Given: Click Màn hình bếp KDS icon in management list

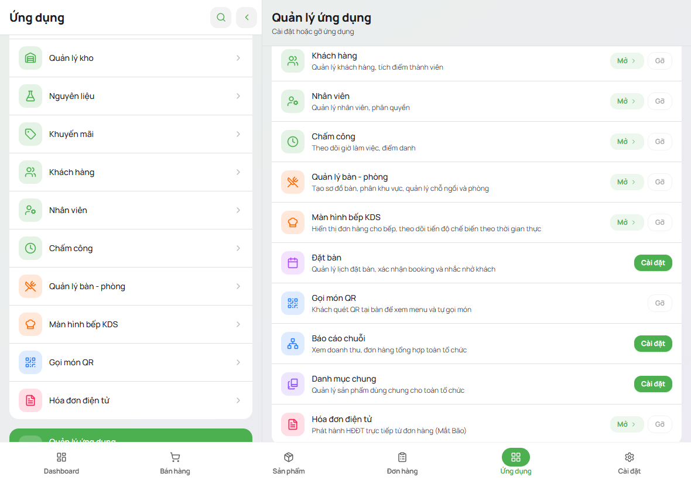Looking at the screenshot, I should click(293, 222).
